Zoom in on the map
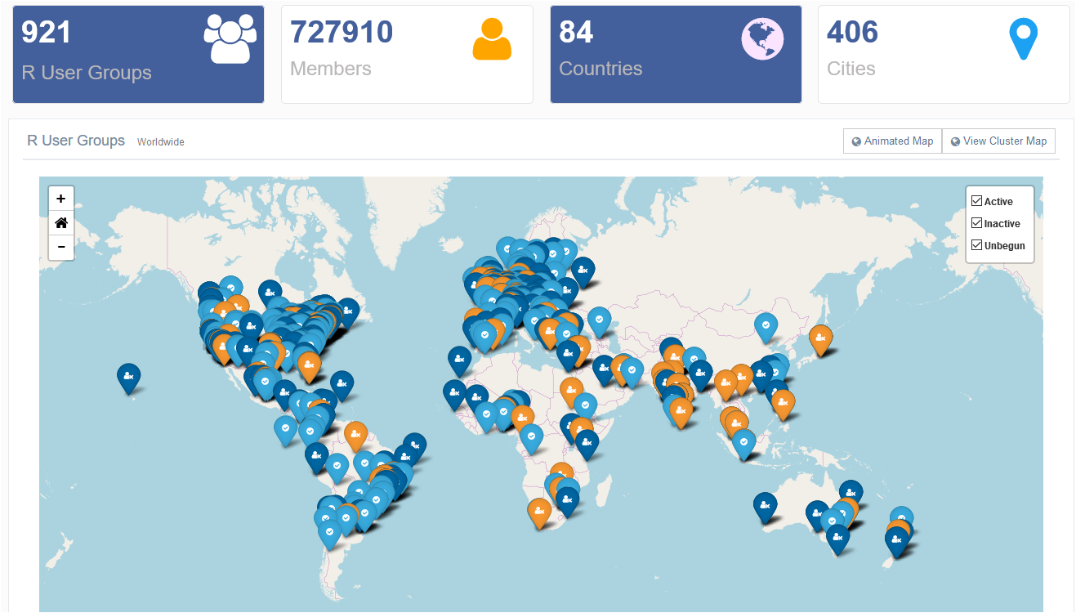The height and width of the screenshot is (613, 1076). [x=61, y=199]
